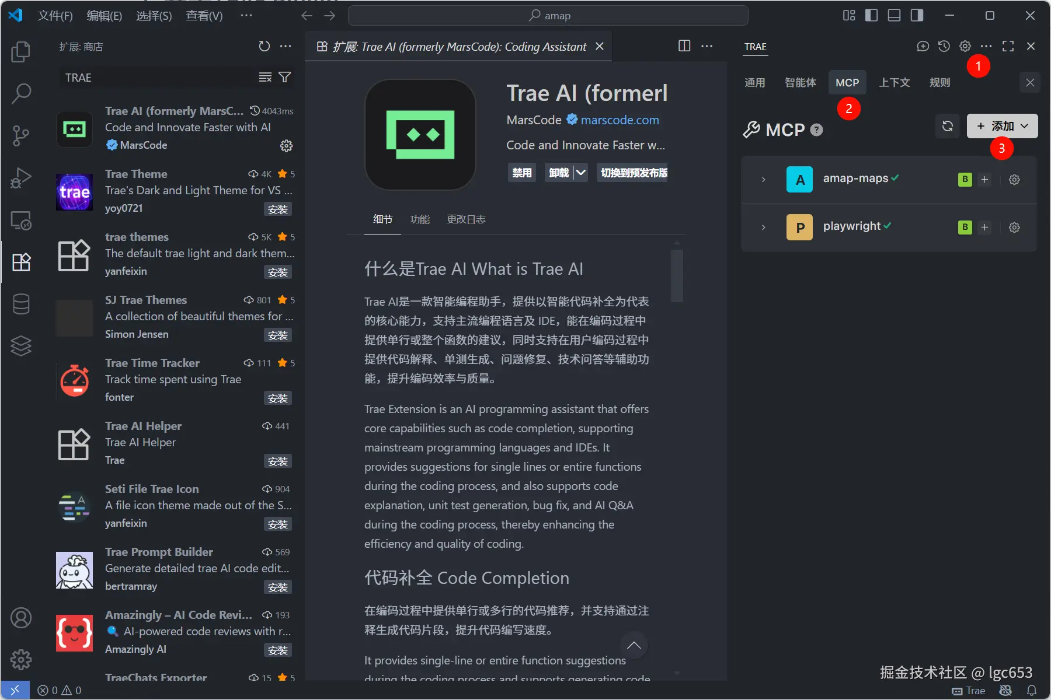Open the extensions filter options
Screen dimensions: 1051x700
285,78
